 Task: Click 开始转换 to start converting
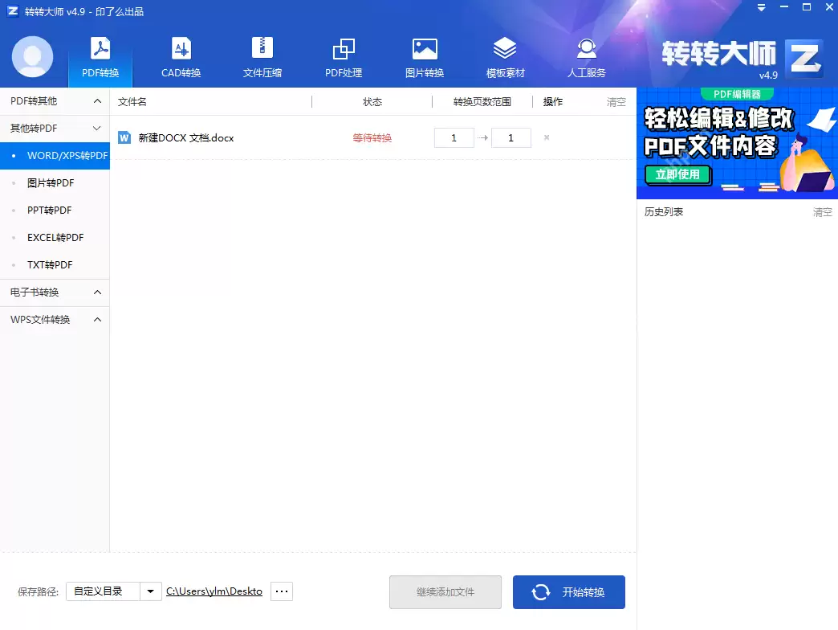coord(568,591)
